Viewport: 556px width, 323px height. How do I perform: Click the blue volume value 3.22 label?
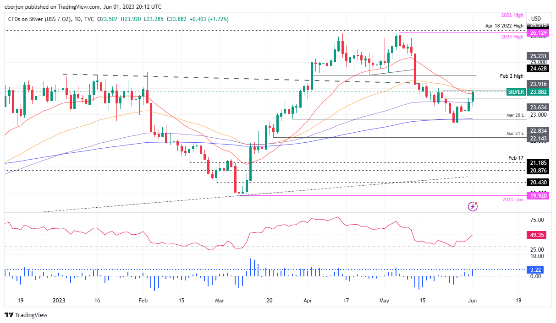[534, 270]
